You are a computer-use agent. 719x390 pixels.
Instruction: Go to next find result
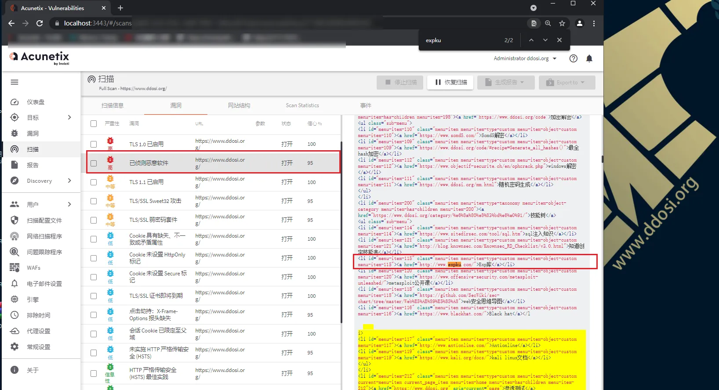[545, 40]
